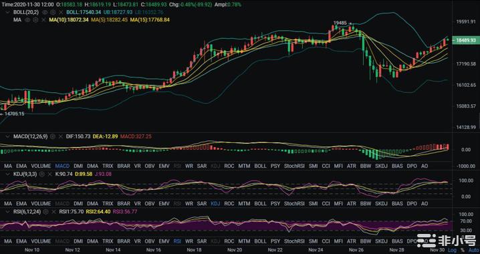Select SAR tab under the KDJ pane

pos(202,203)
